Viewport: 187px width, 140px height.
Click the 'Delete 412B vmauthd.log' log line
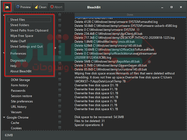pyautogui.click(x=116, y=22)
